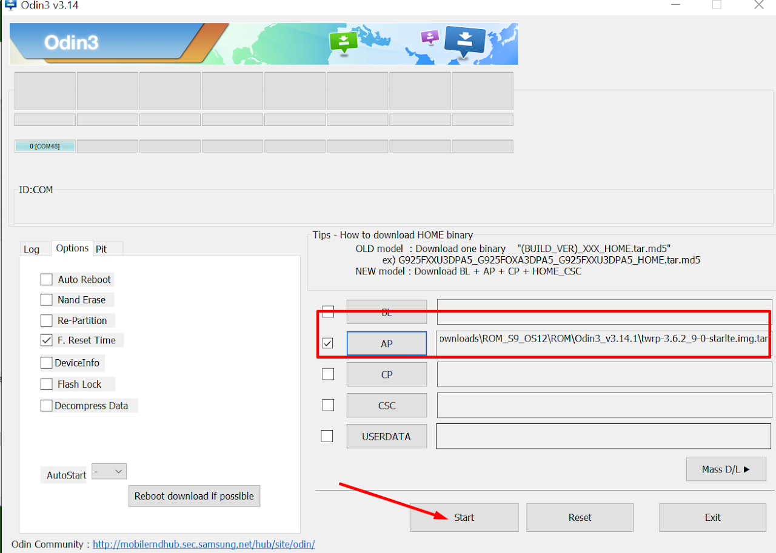Click Reboot download if possible button
This screenshot has height=553, width=776.
(x=194, y=495)
